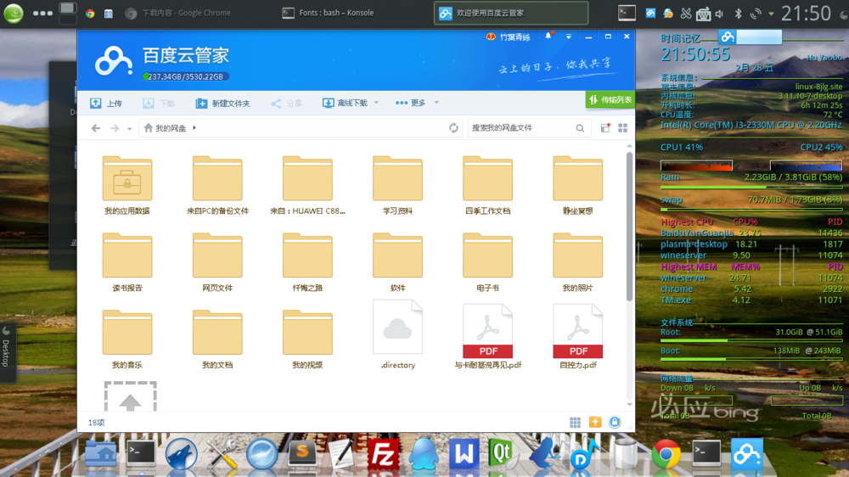849x477 pixels.
Task: Switch to 下载内容 - Google Chrome task
Action: pyautogui.click(x=177, y=13)
